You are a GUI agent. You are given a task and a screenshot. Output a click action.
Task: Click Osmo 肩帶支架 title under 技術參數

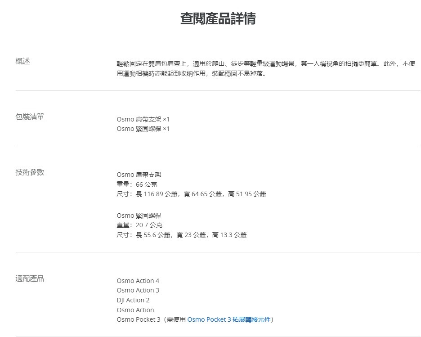click(x=139, y=175)
